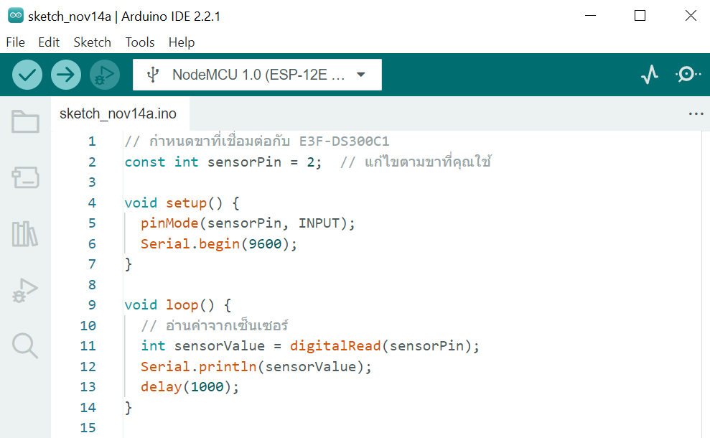Click the Upload arrow button
Image resolution: width=710 pixels, height=438 pixels.
coord(66,75)
